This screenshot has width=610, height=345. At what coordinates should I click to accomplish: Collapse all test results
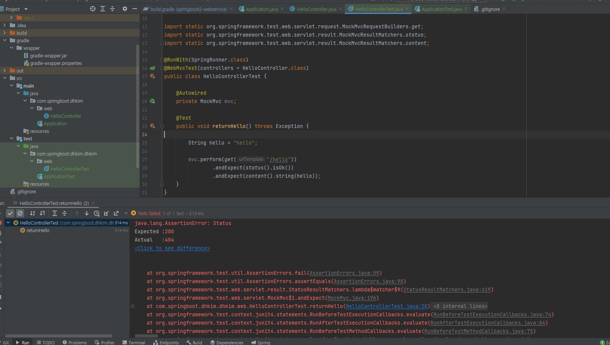point(65,213)
